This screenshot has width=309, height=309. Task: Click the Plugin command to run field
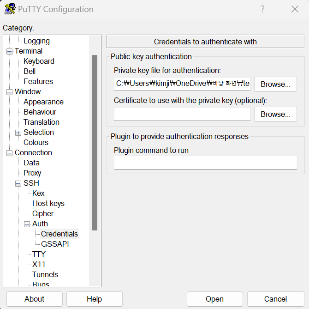[206, 163]
